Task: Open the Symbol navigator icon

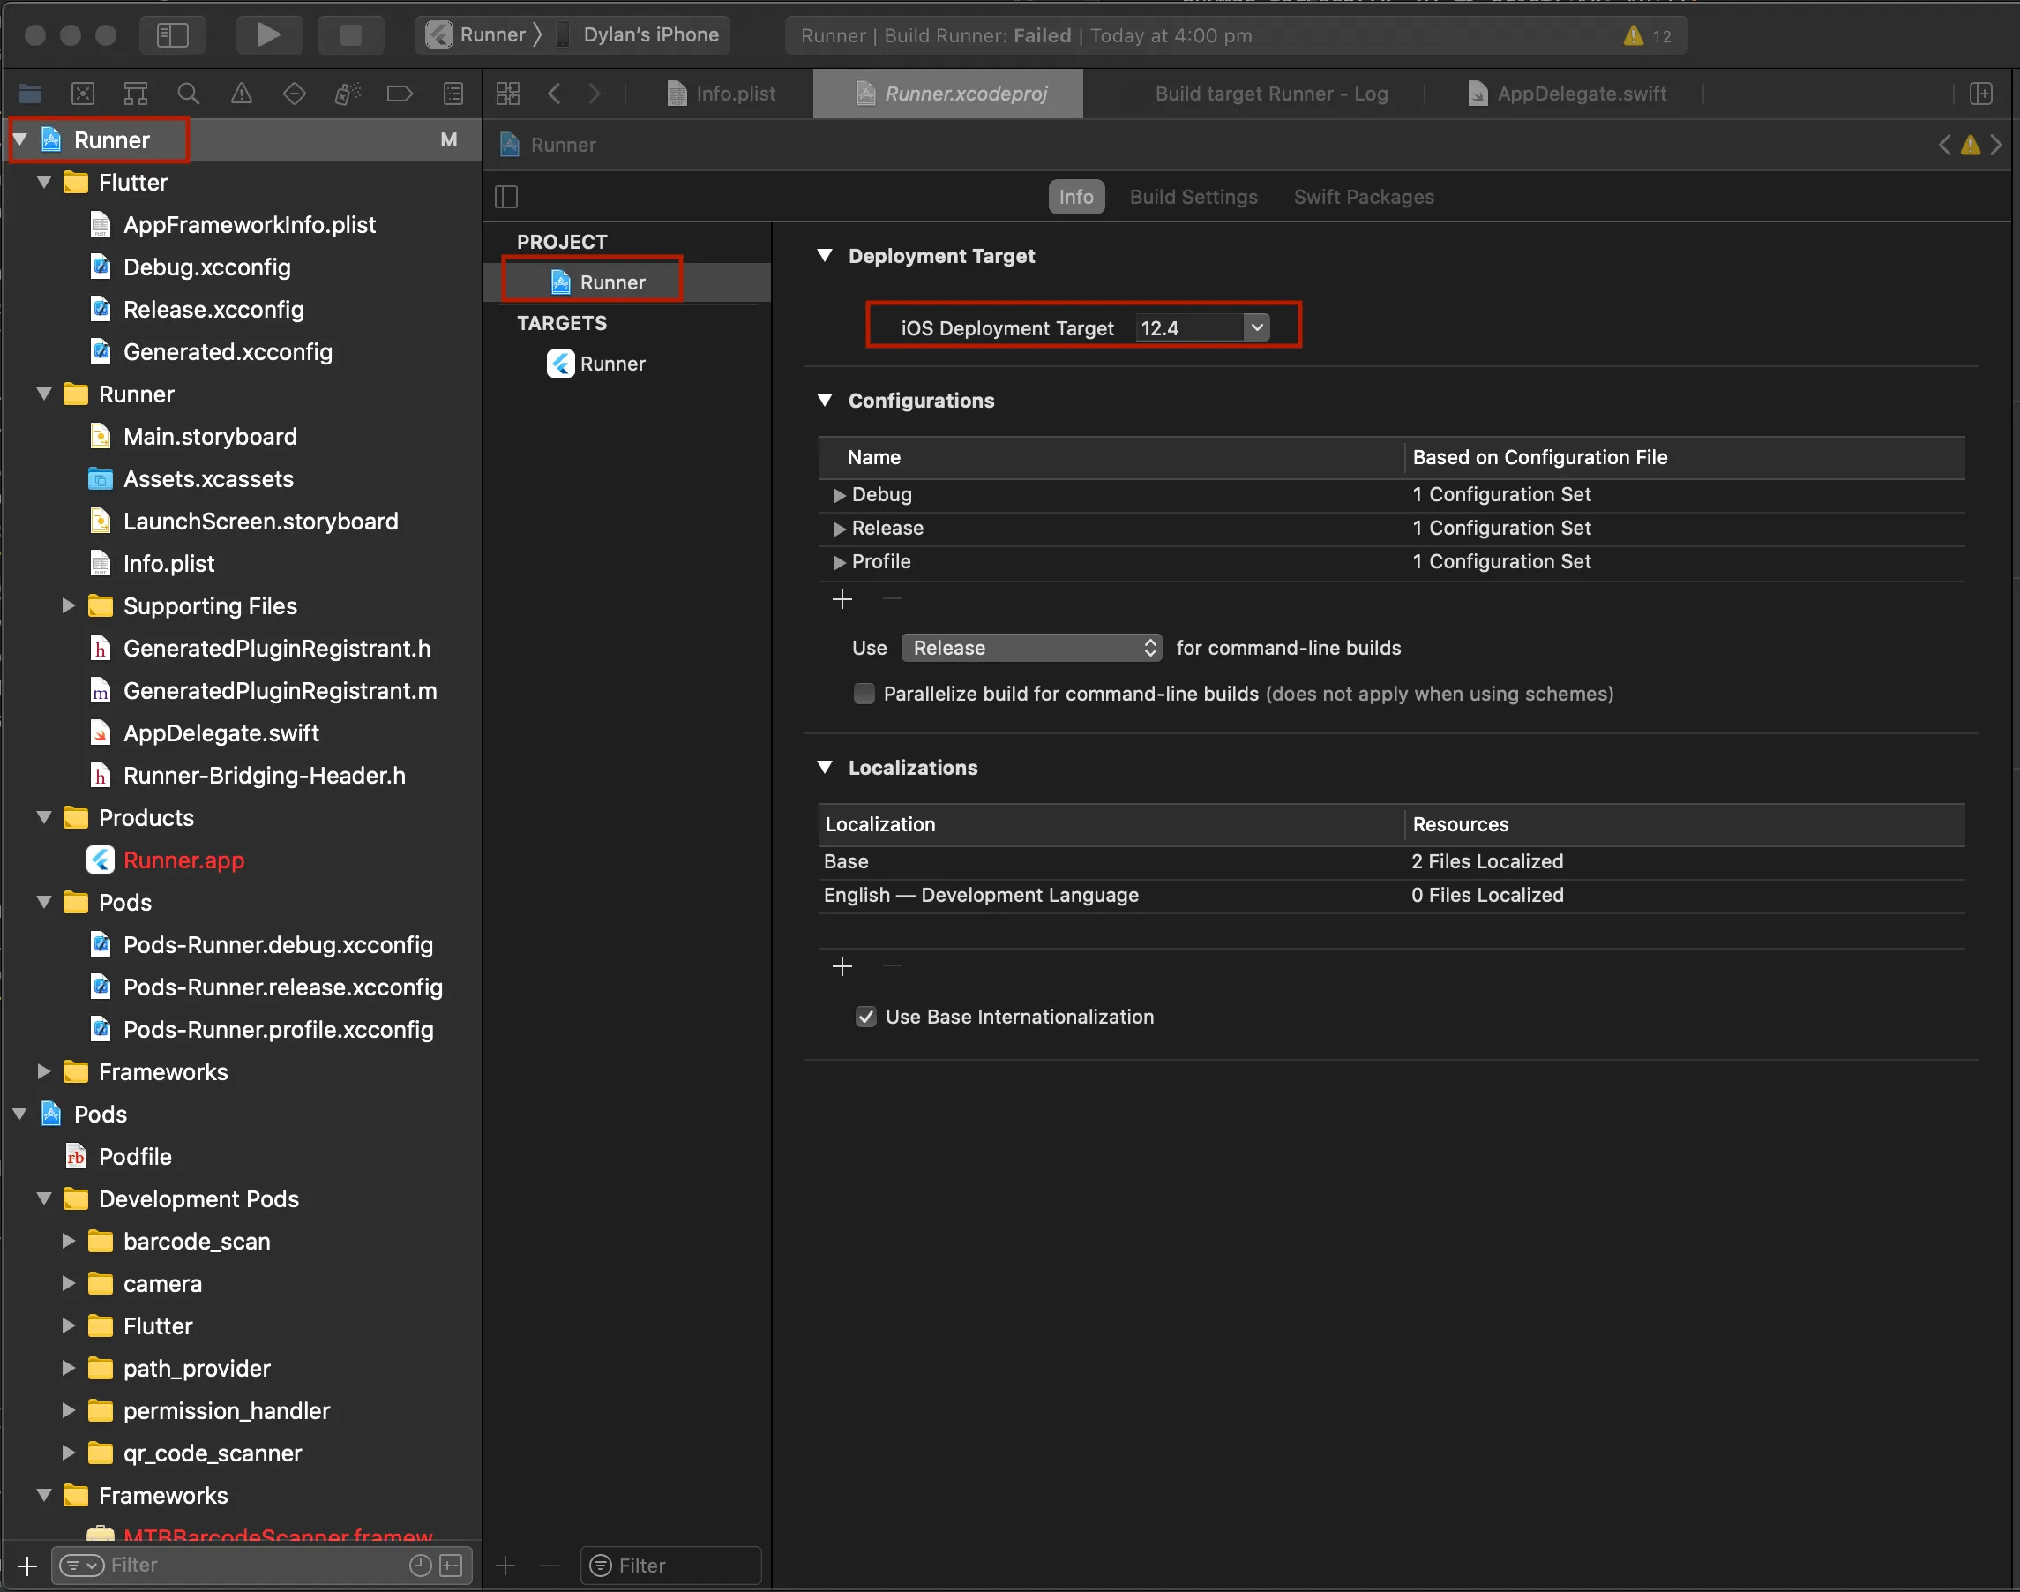Action: [x=136, y=94]
